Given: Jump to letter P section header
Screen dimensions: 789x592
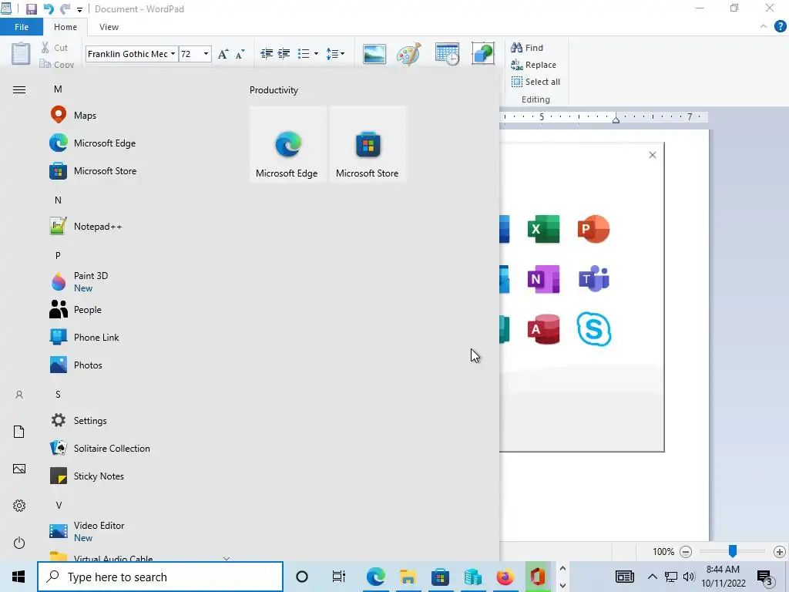Looking at the screenshot, I should [58, 255].
